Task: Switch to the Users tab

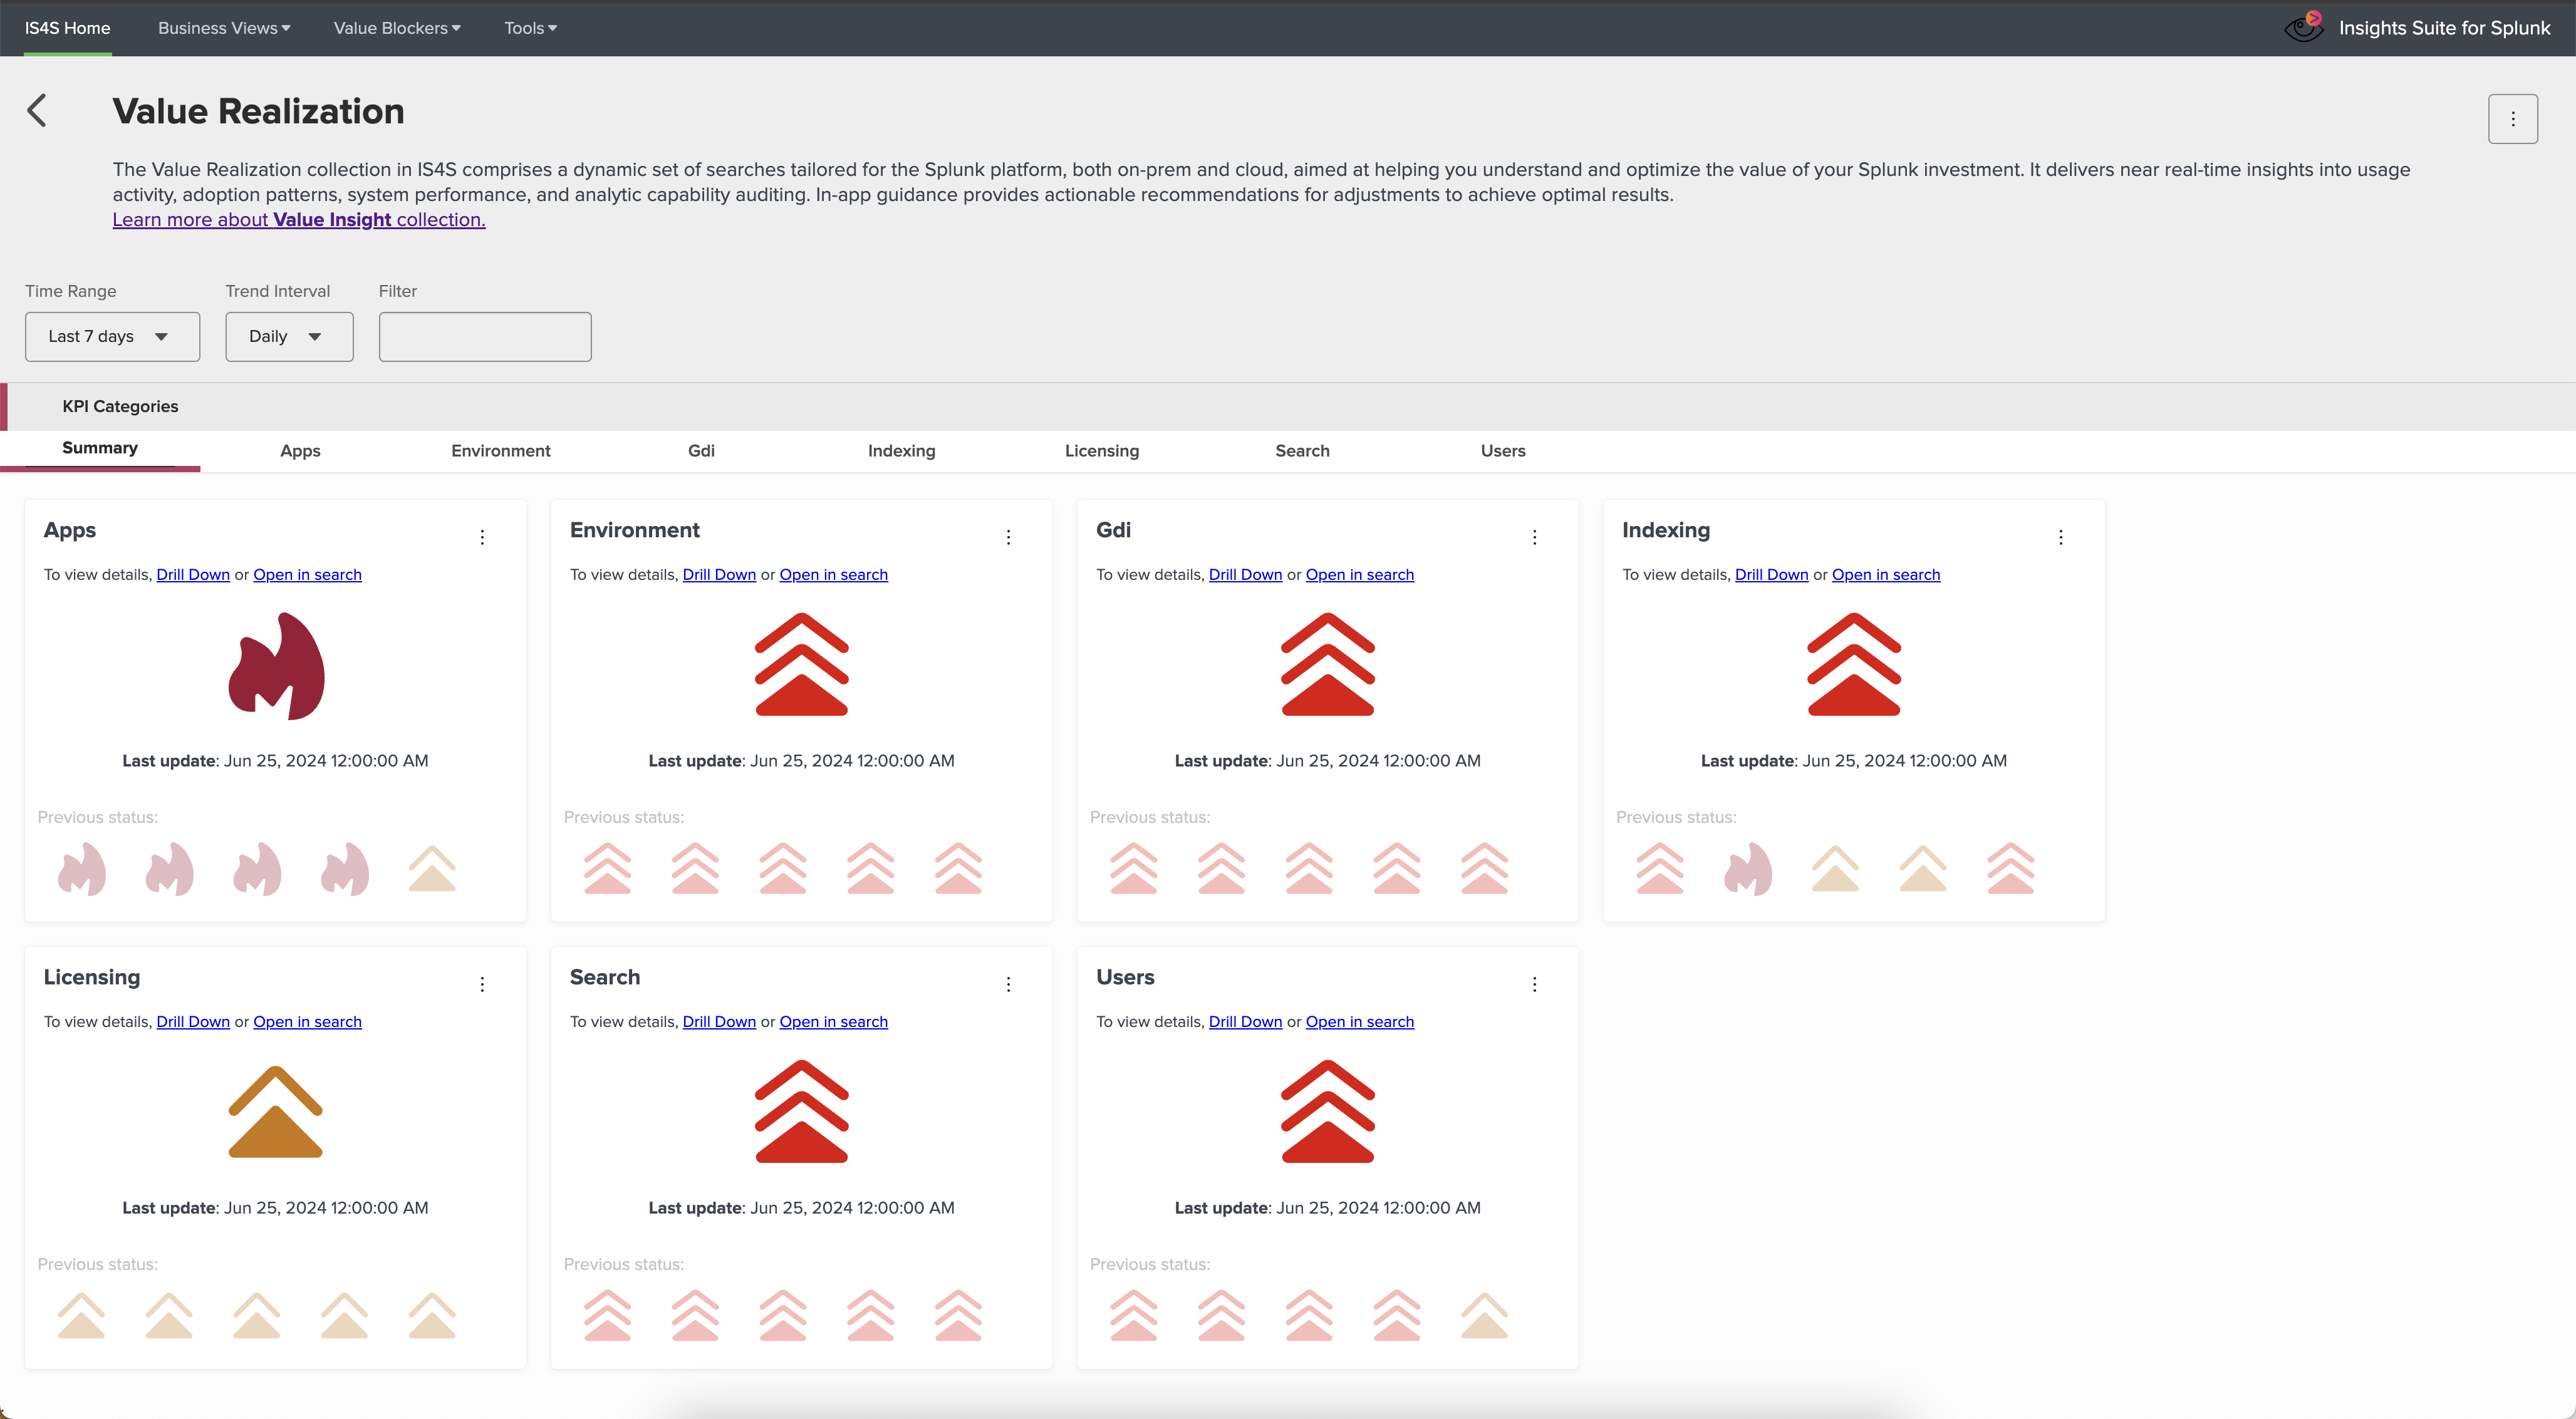Action: (x=1503, y=451)
